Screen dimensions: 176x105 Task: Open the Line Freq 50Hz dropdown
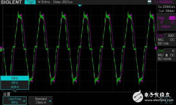coord(15,101)
